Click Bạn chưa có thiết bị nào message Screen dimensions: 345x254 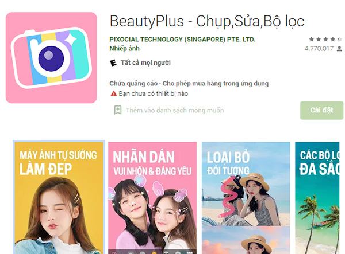tap(154, 93)
